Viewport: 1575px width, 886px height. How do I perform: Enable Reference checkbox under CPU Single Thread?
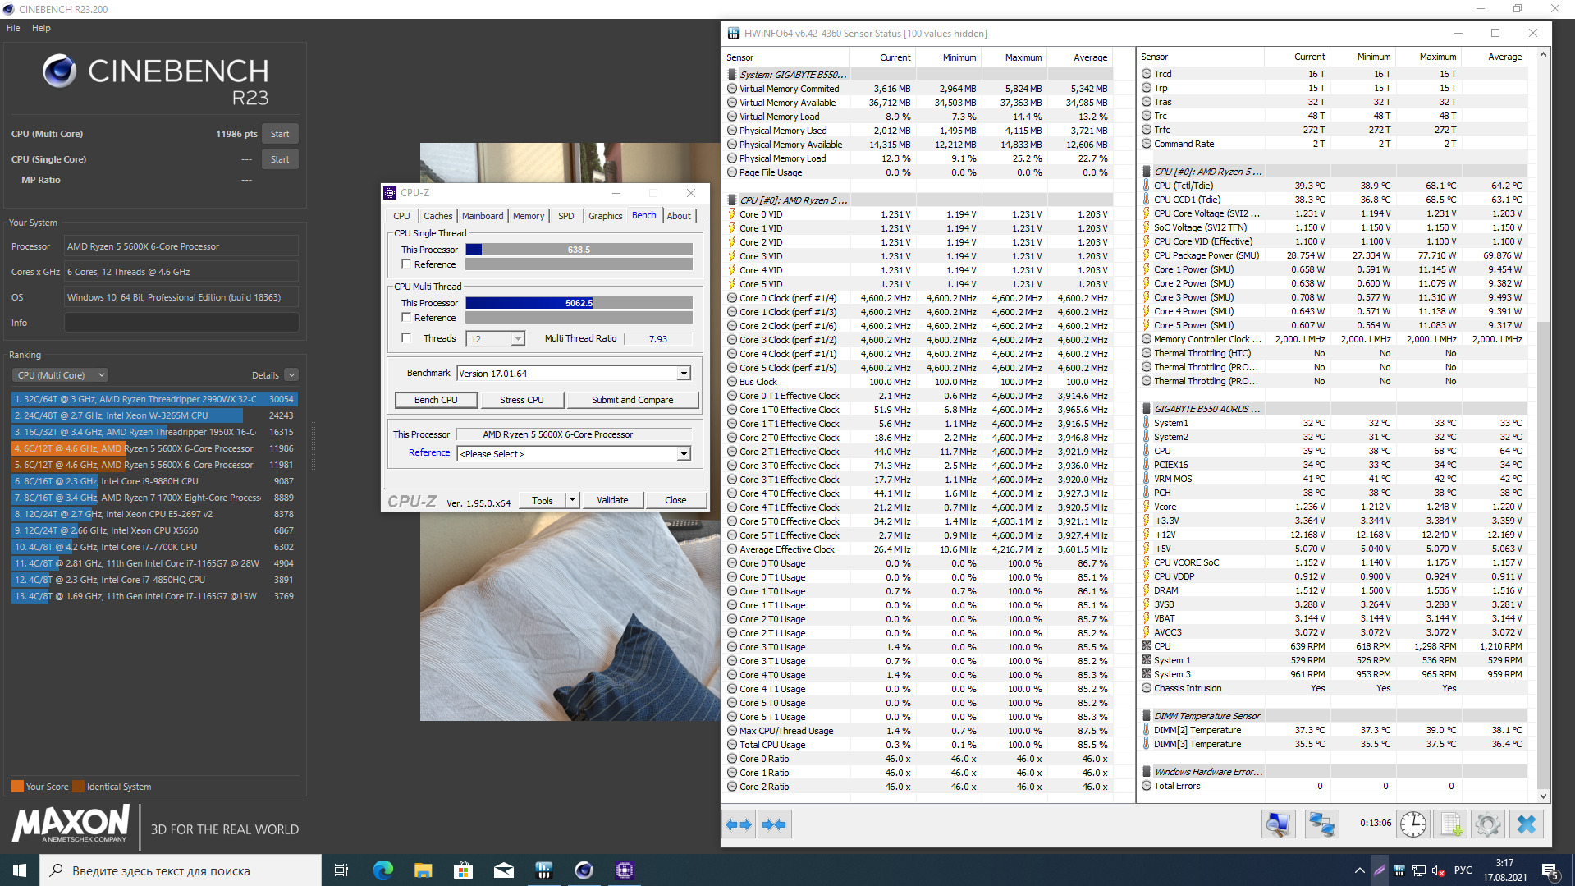pyautogui.click(x=406, y=264)
